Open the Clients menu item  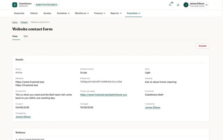[x=34, y=13]
